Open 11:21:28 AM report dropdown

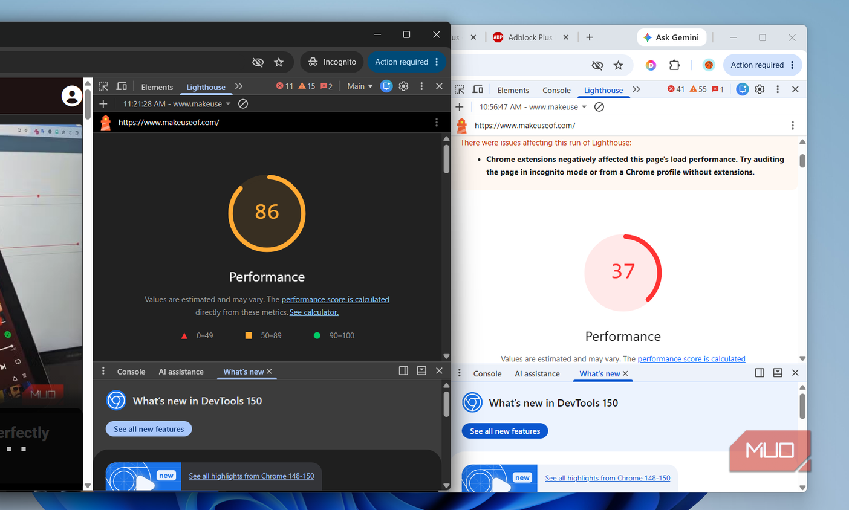point(177,104)
